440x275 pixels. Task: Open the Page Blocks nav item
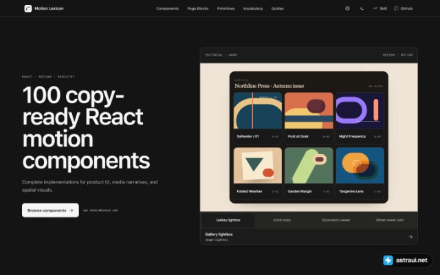coord(198,8)
